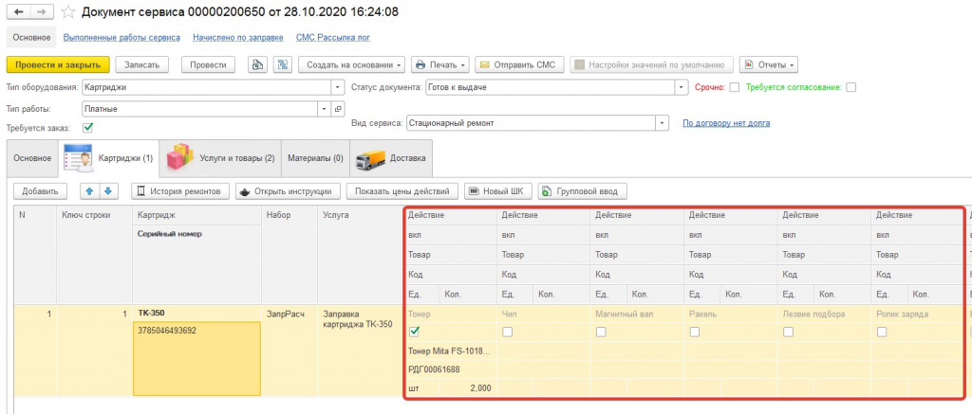Screen dimensions: 972x414
Task: Uncheck the Тонер action checkbox
Action: pyautogui.click(x=414, y=333)
